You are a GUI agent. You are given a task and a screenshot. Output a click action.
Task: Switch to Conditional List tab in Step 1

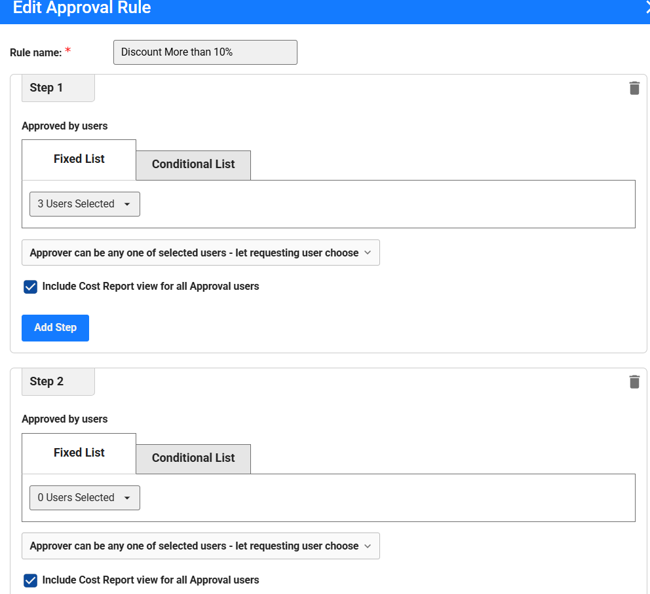tap(193, 165)
